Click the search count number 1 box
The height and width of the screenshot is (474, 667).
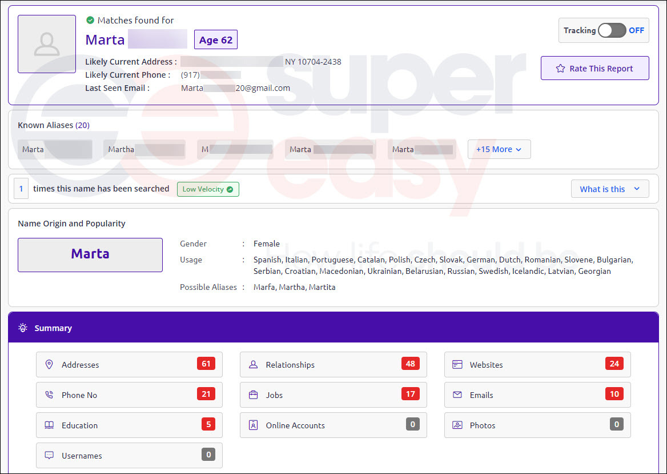21,189
